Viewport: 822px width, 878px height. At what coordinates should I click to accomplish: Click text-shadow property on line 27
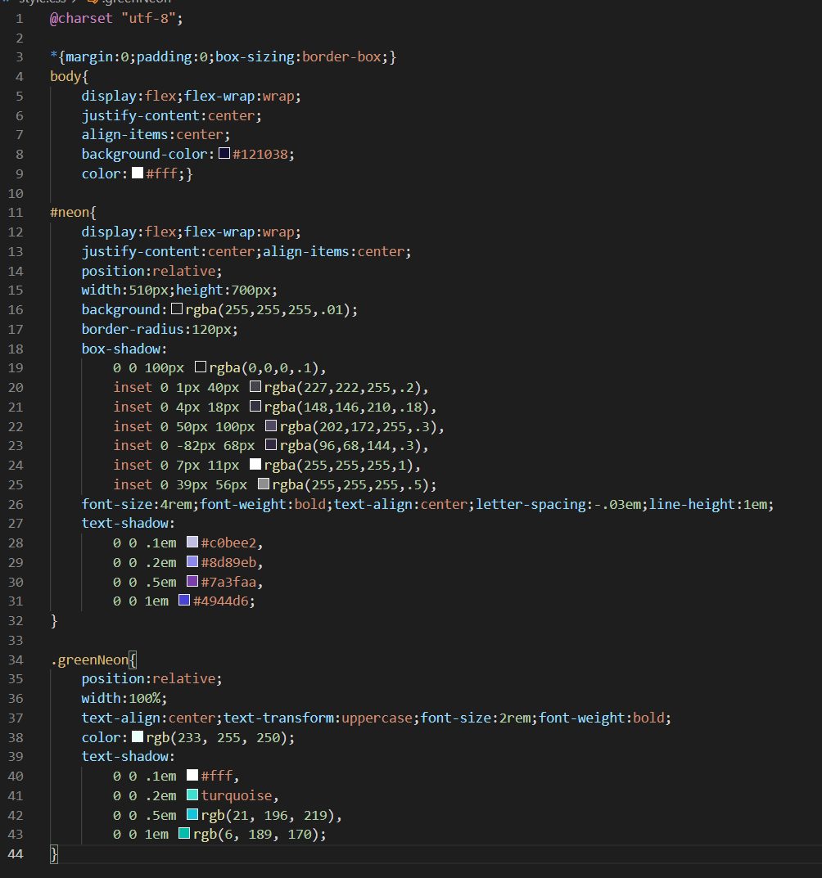coord(125,523)
